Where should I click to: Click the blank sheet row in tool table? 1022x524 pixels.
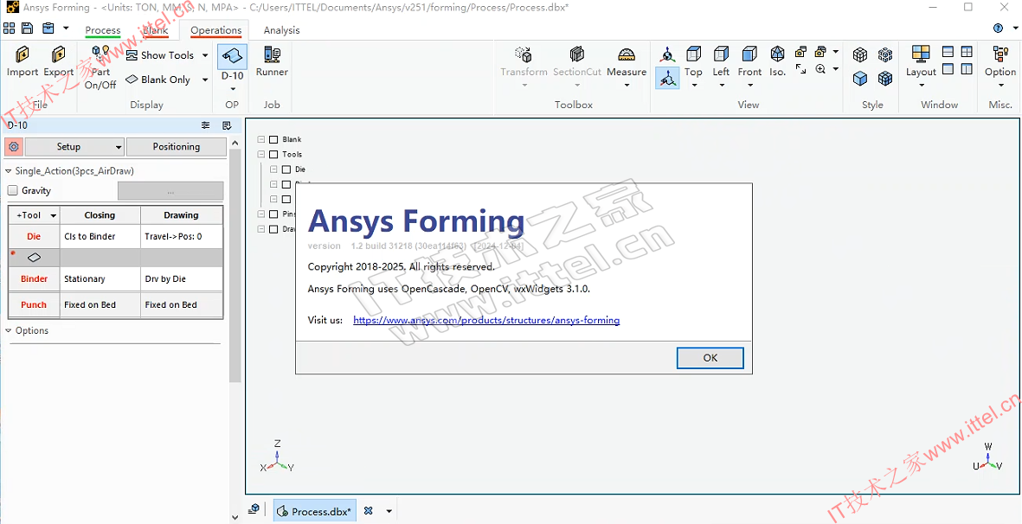(115, 258)
